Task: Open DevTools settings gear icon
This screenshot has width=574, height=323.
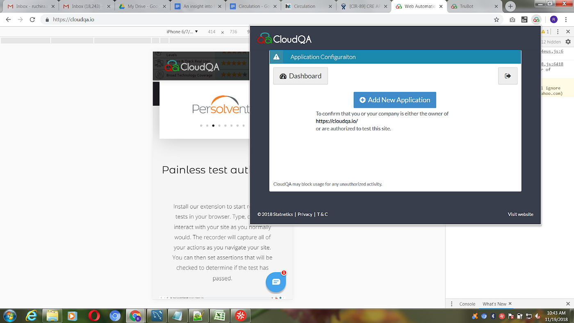Action: [568, 42]
